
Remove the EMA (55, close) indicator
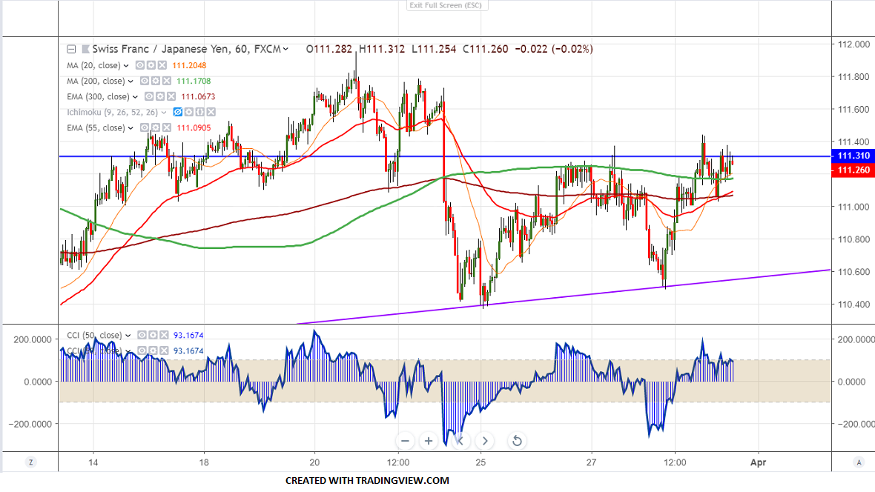[x=167, y=127]
